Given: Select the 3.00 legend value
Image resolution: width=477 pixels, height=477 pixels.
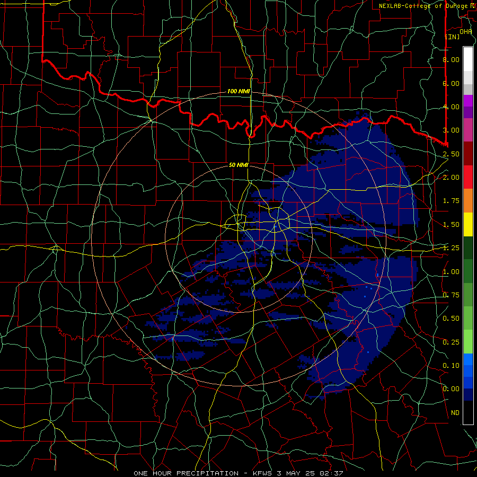Looking at the screenshot, I should [451, 130].
